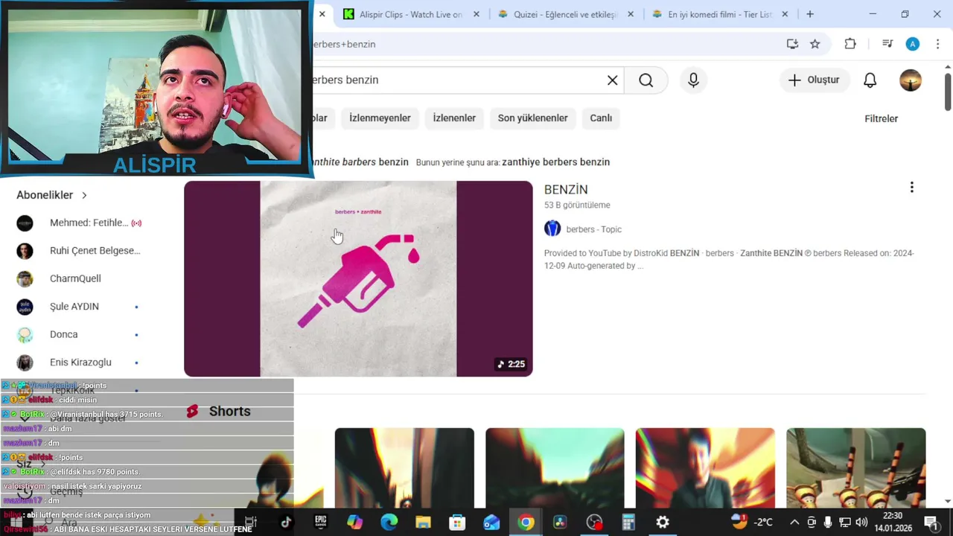Open the Short with tiger toys thumbnail
This screenshot has height=536, width=953.
coord(855,468)
